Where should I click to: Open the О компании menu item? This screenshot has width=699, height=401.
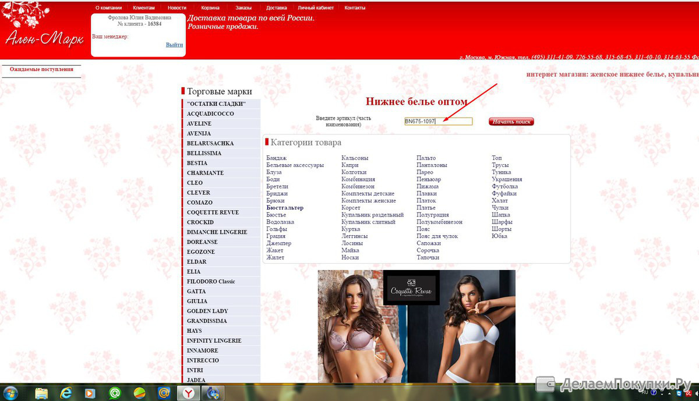(108, 8)
